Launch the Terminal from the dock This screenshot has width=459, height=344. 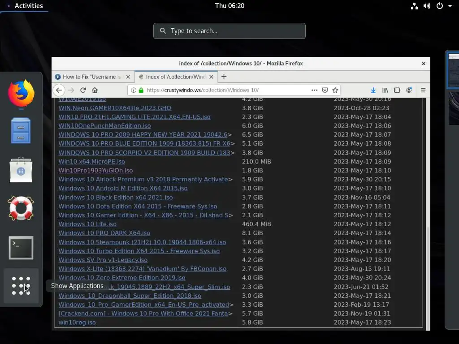click(x=21, y=248)
